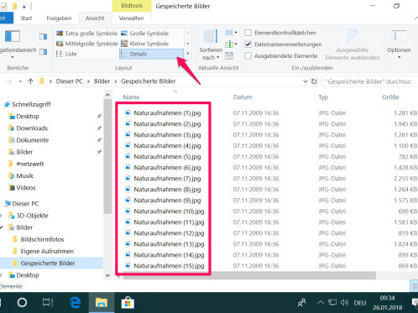Click image icon of Naturaufnahmen (4).jpg
This screenshot has width=418, height=313.
[128, 145]
